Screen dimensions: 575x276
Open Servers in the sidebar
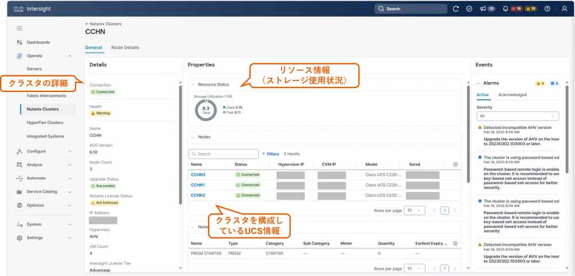(x=34, y=69)
